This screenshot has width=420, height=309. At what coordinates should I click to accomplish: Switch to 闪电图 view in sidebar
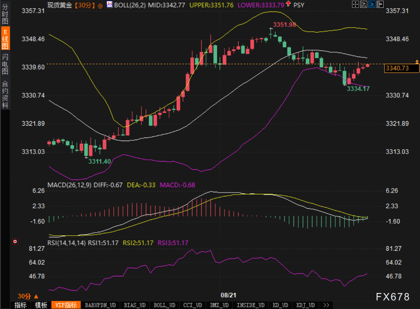click(5, 64)
